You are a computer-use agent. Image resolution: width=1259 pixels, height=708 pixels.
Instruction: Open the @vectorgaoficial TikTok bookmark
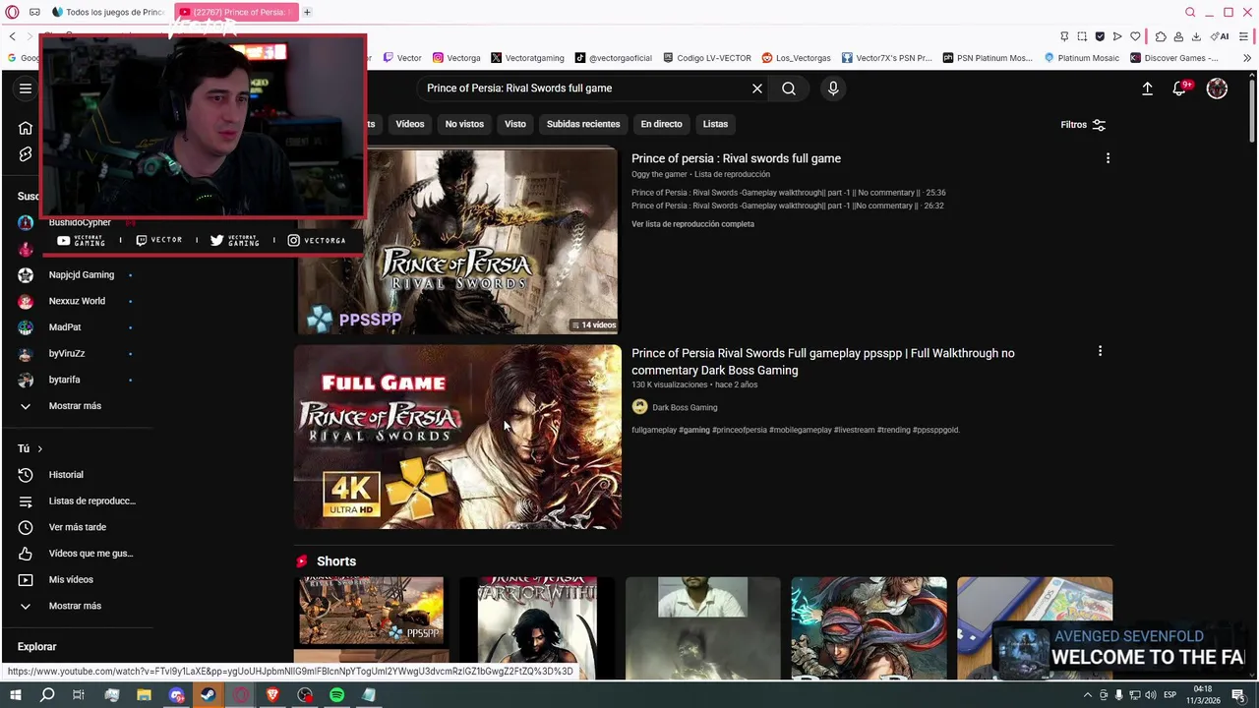pyautogui.click(x=613, y=58)
